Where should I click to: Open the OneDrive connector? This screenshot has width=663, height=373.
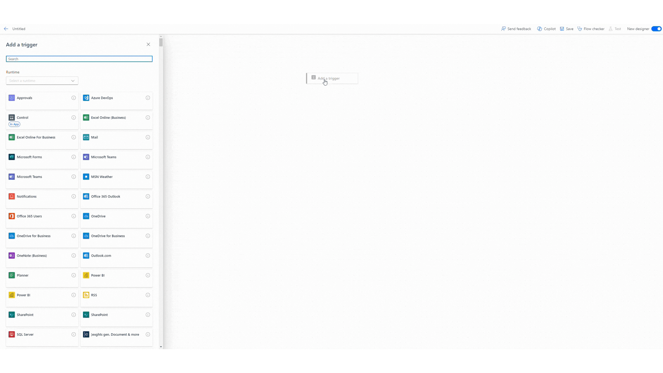point(116,219)
